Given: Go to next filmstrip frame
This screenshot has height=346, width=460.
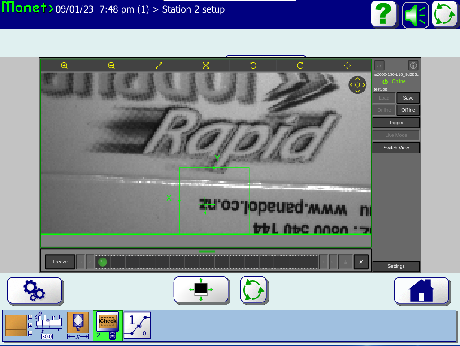Looking at the screenshot, I should (x=324, y=262).
